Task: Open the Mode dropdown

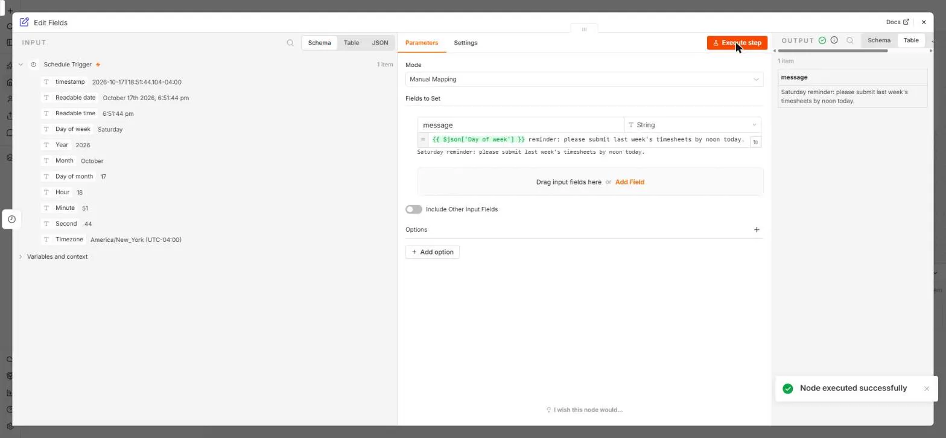Action: (584, 79)
